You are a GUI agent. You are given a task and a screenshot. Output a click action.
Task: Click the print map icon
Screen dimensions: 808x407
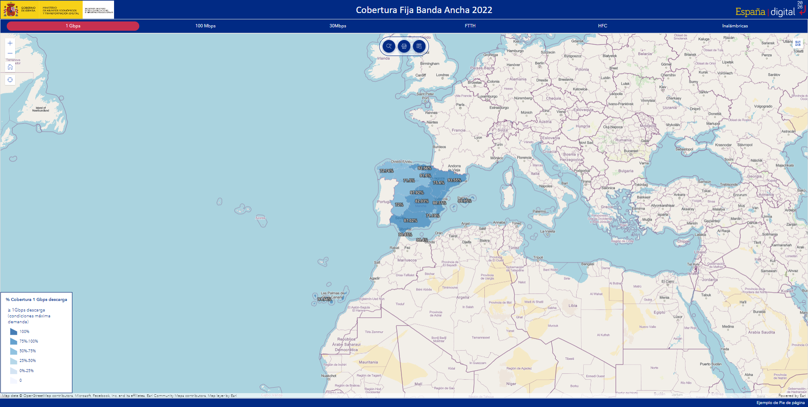click(x=404, y=46)
